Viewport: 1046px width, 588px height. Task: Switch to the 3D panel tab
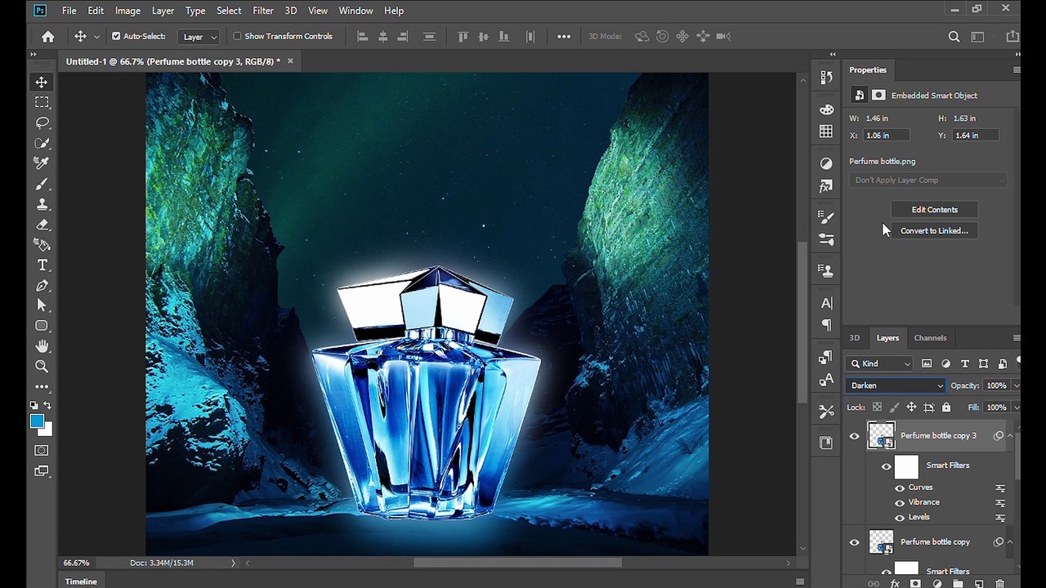coord(854,337)
